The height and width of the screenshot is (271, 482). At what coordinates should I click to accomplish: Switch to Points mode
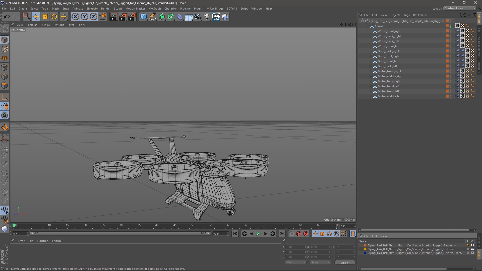(5, 67)
